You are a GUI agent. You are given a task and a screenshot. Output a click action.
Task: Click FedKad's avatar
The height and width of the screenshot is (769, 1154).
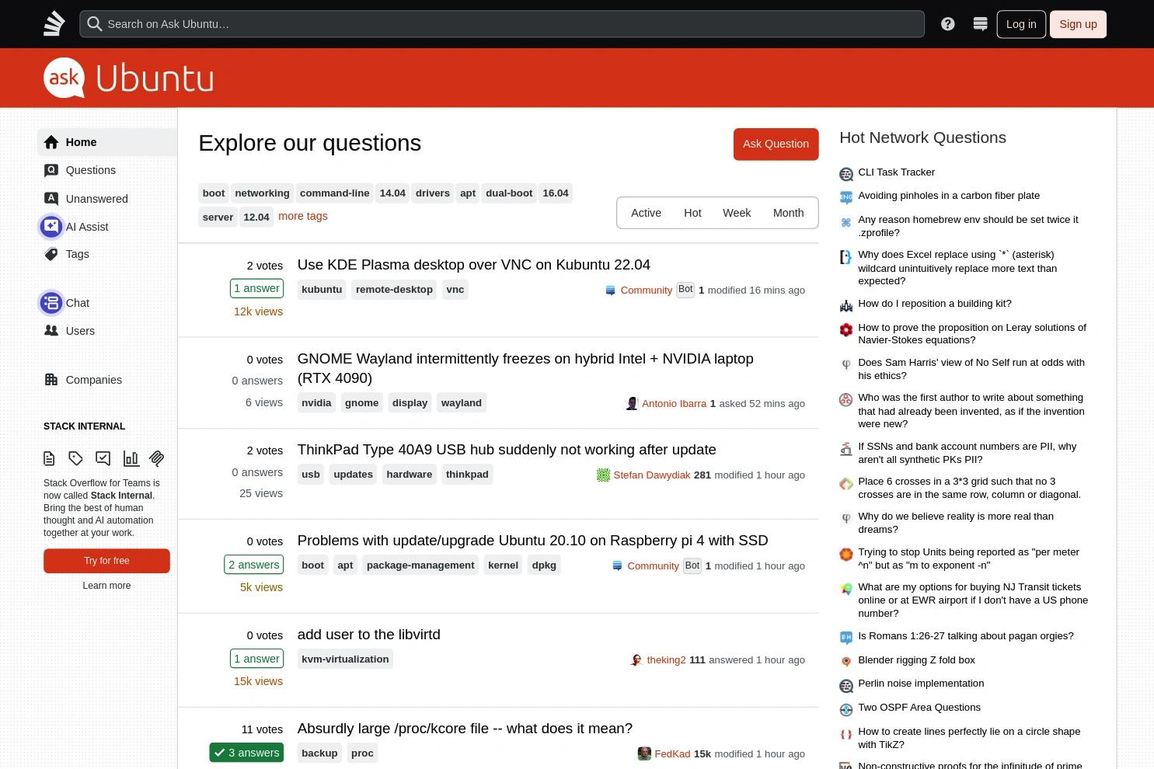[644, 753]
